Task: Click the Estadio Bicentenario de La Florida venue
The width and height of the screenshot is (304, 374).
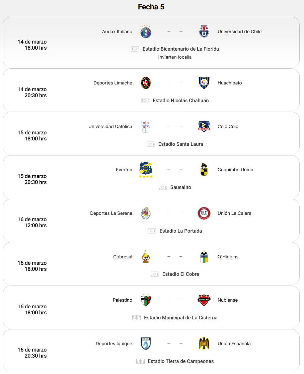Action: [180, 49]
